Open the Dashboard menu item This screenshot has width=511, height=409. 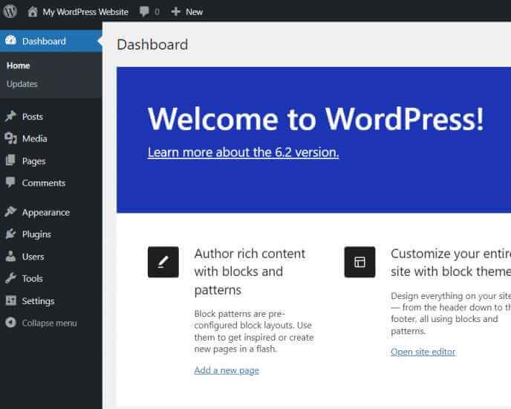coord(51,41)
